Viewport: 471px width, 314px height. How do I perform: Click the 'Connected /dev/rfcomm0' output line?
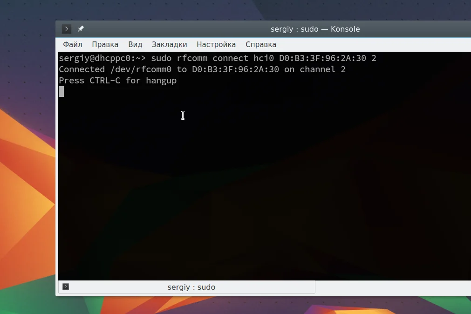tap(202, 69)
